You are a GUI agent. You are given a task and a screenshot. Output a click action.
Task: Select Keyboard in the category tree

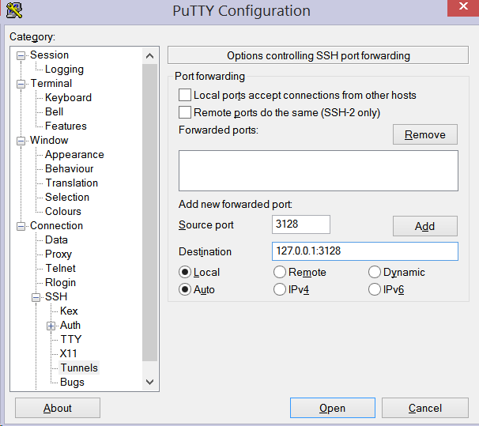(x=68, y=97)
